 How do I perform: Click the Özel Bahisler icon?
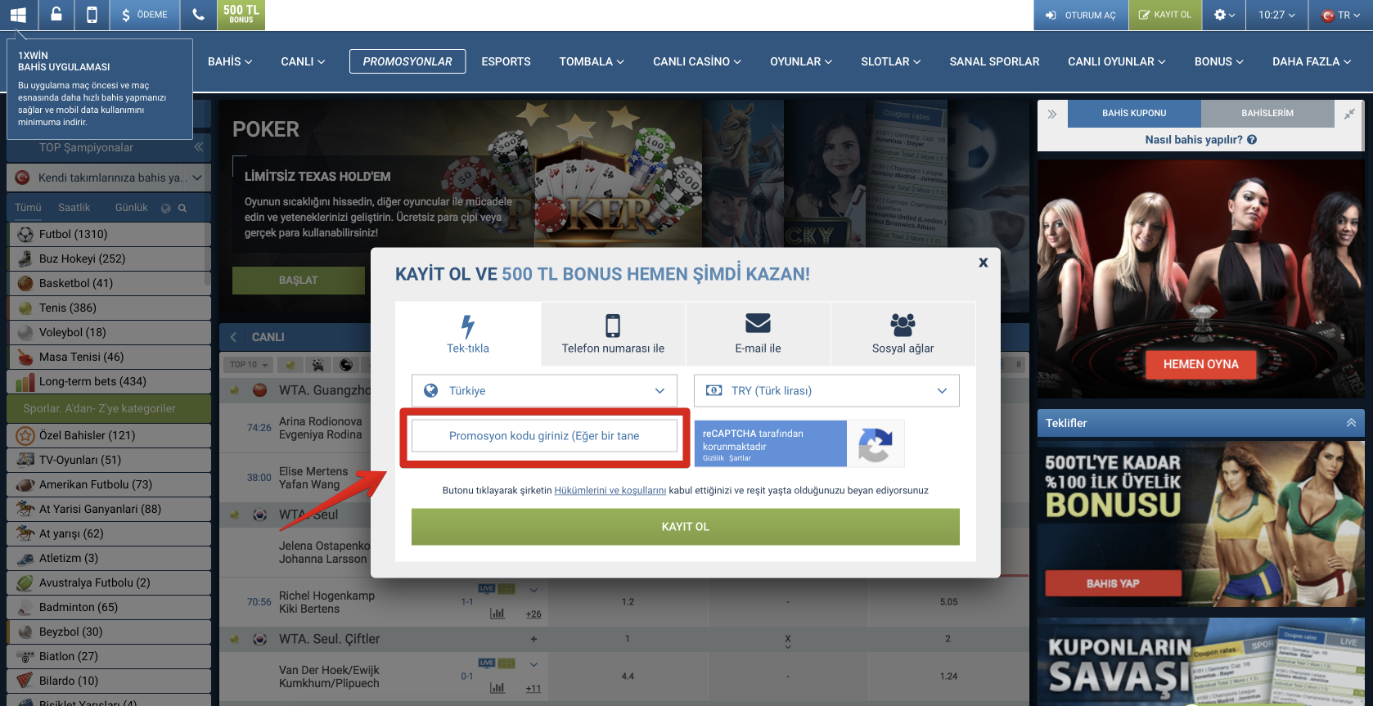(25, 435)
